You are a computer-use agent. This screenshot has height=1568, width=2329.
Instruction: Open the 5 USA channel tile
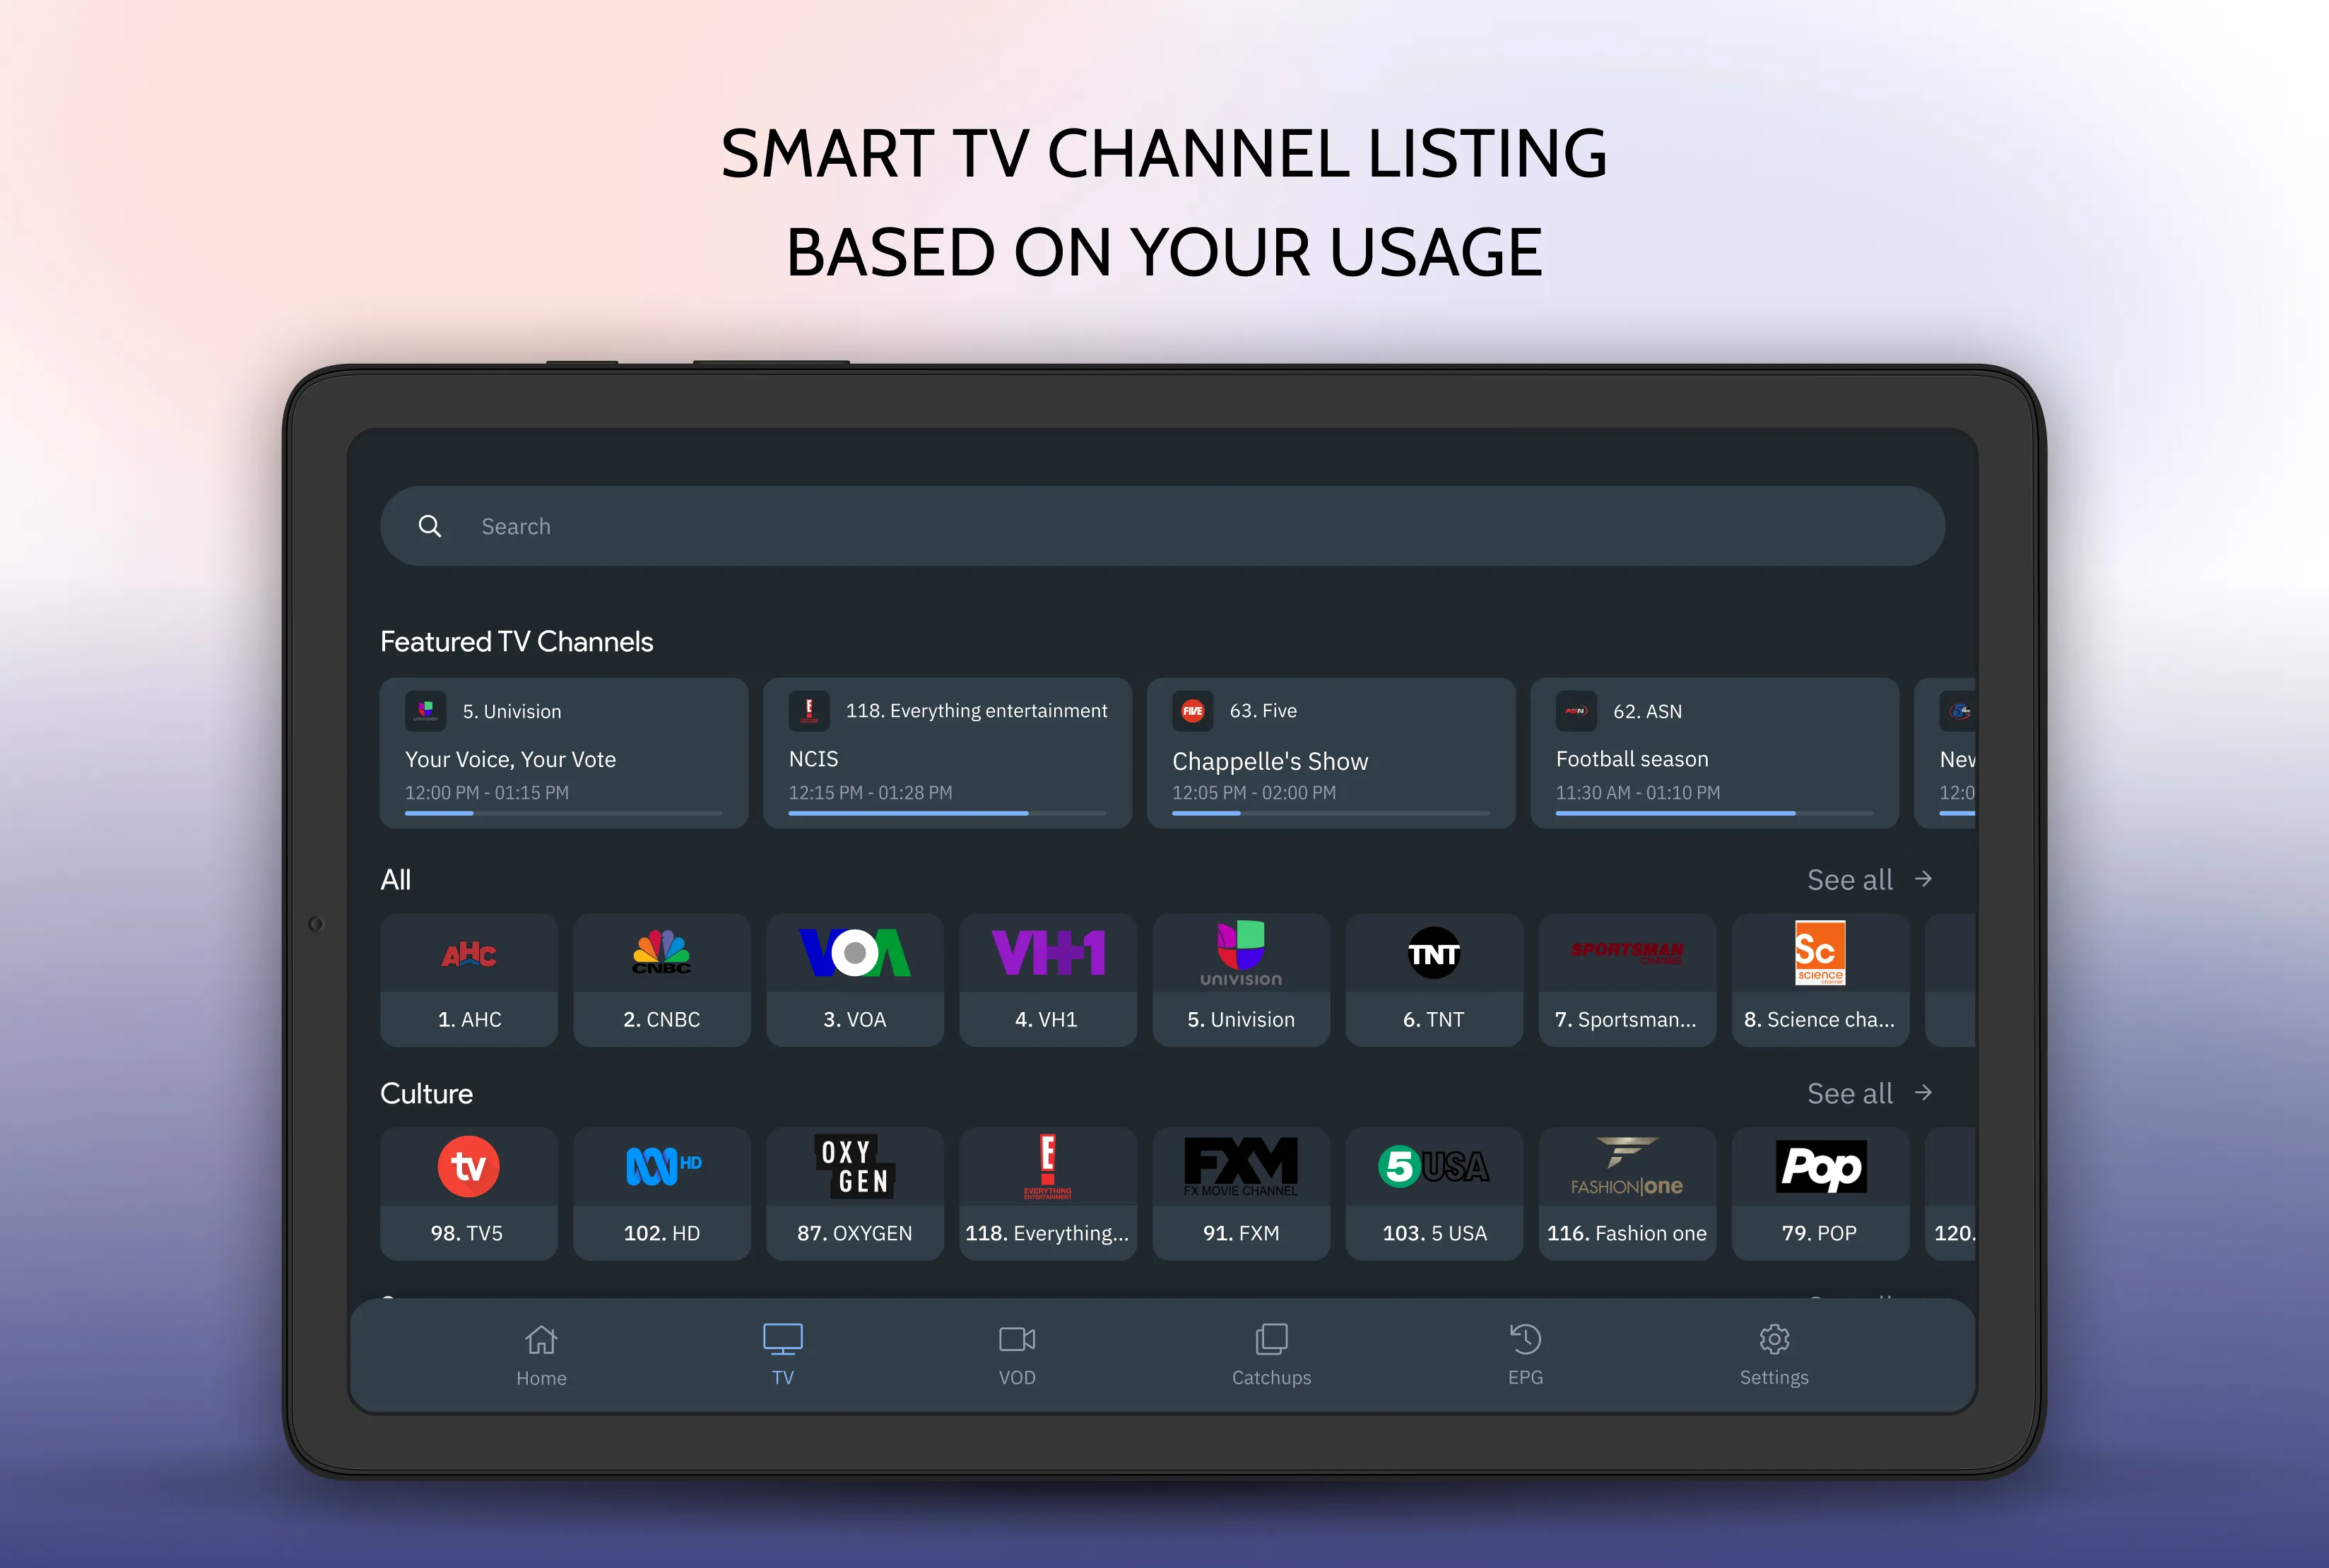(x=1434, y=1194)
